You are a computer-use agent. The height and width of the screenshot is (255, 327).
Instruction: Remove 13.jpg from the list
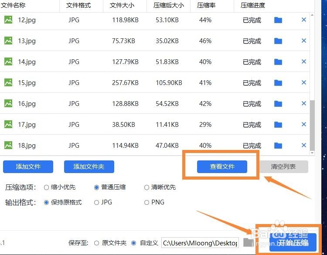(x=304, y=41)
